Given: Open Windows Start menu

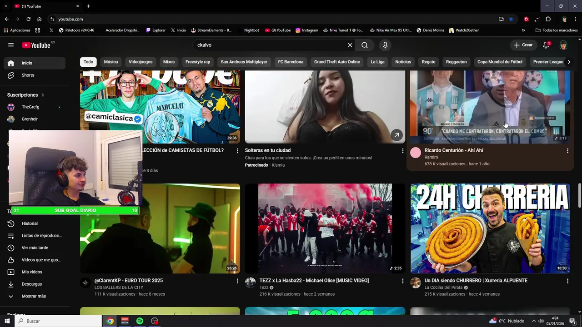Looking at the screenshot, I should click(7, 321).
